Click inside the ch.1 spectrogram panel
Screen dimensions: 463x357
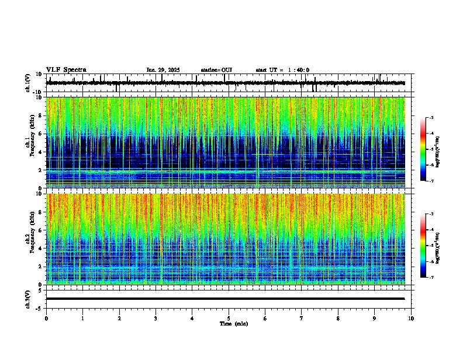click(x=225, y=142)
